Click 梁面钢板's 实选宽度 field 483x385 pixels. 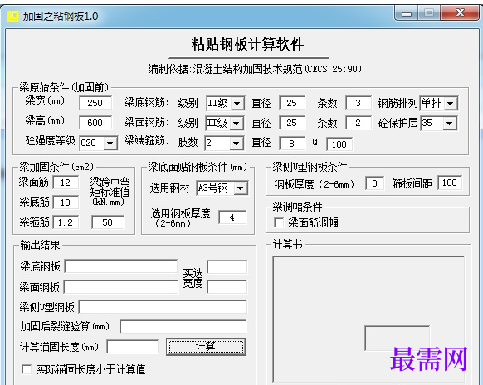(x=227, y=287)
